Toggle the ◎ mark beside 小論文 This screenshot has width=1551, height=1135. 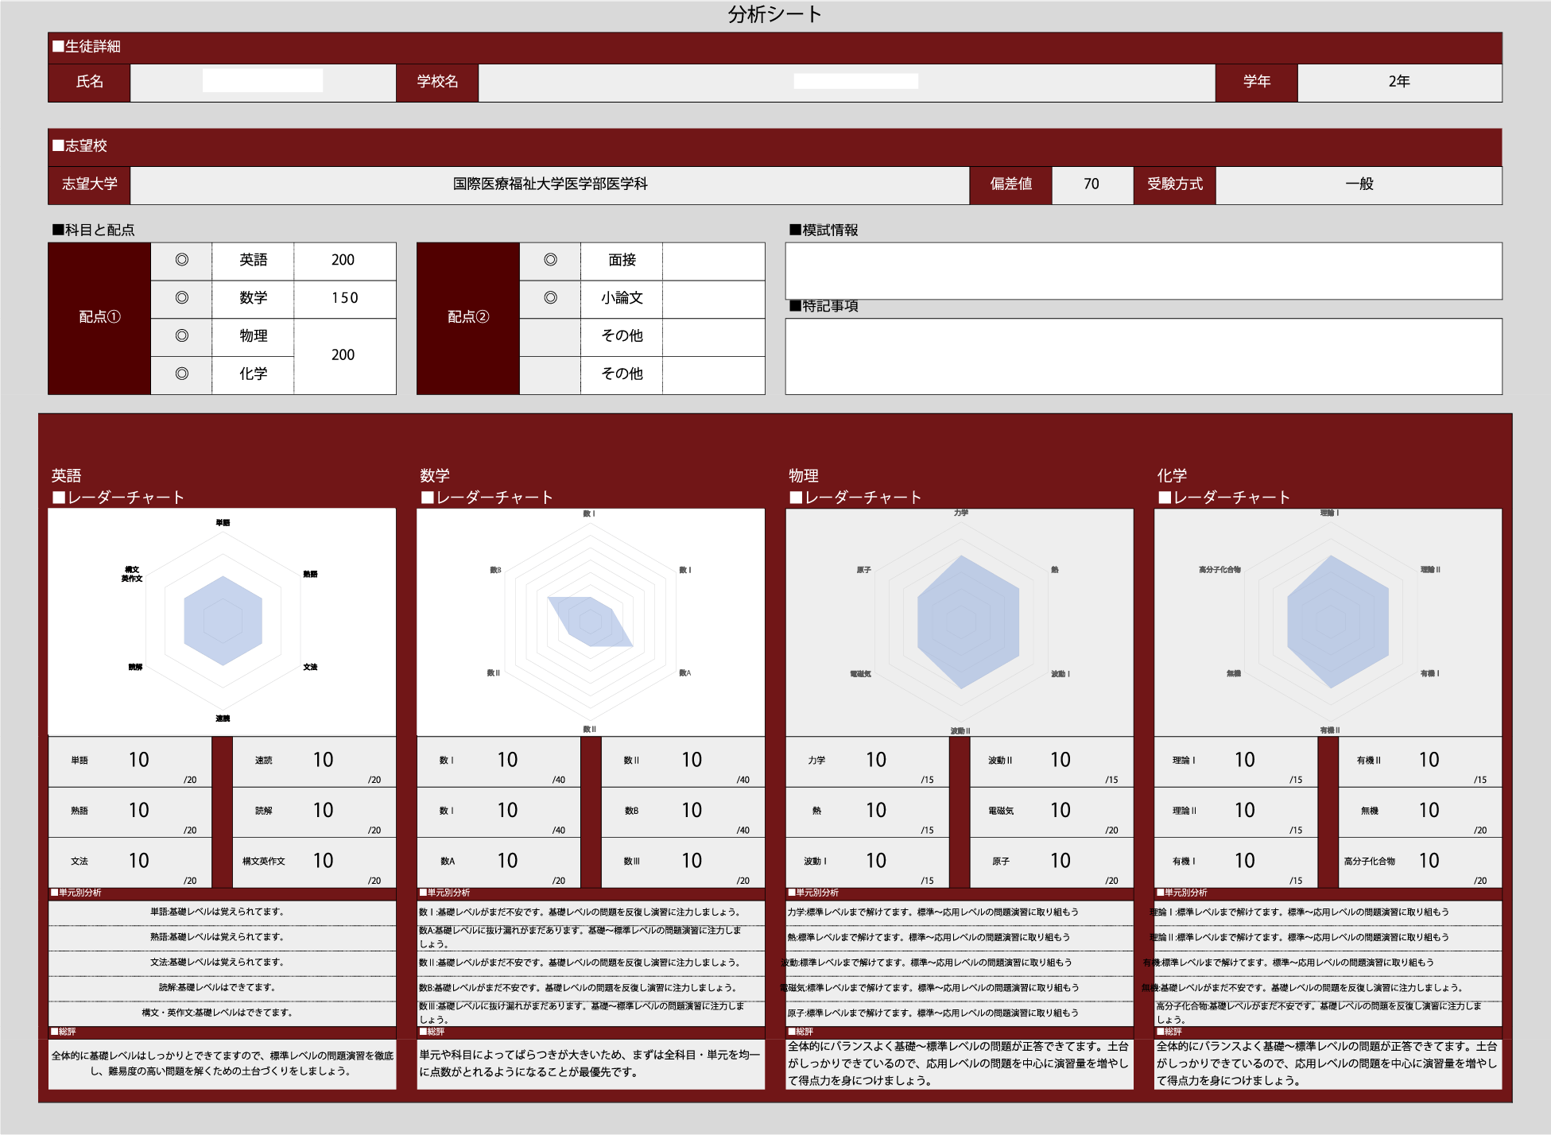click(x=550, y=298)
